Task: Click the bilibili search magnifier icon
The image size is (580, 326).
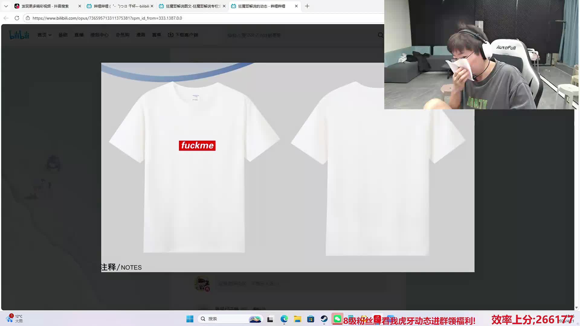Action: (x=380, y=35)
